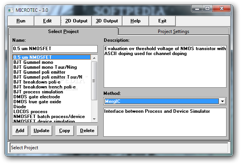Select BJT breakdown poli-e project
This screenshot has height=164, width=241.
[x=52, y=82]
